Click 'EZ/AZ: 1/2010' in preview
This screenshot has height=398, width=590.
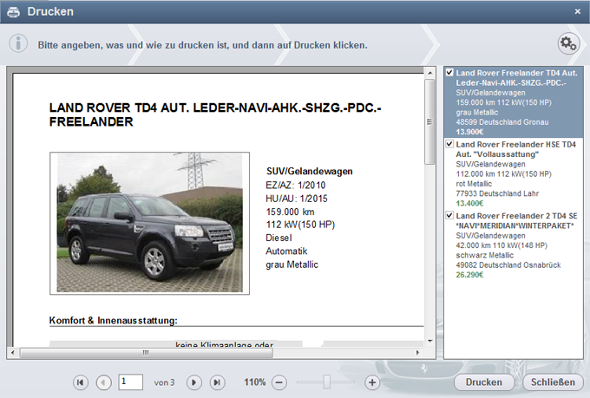[x=296, y=185]
